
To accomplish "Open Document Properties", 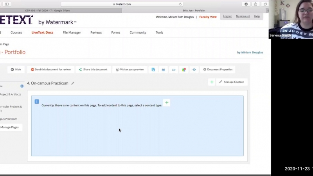I will tap(218, 70).
